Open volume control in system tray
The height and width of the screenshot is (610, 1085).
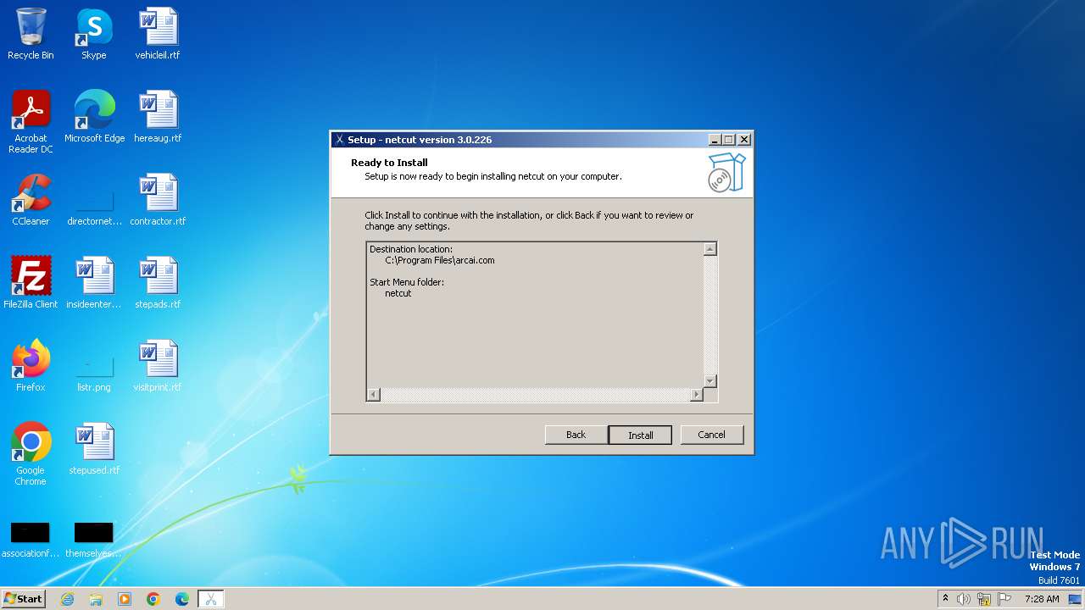964,599
